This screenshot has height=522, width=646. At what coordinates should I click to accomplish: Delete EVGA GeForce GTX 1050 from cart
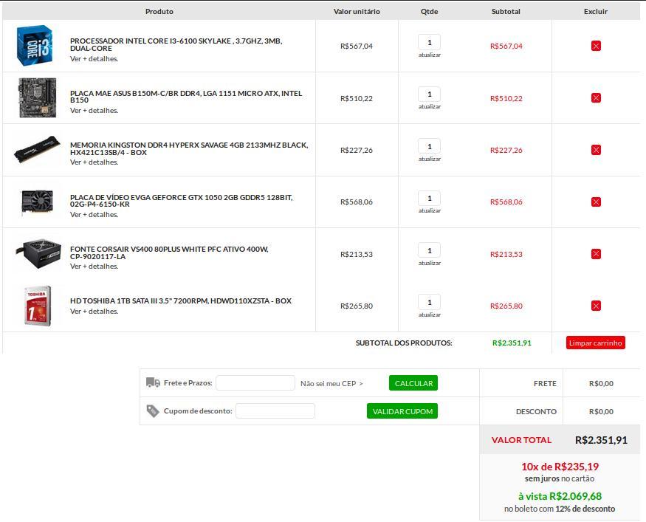pyautogui.click(x=596, y=202)
